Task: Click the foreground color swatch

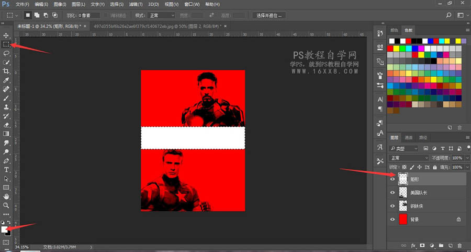Action: coord(4,229)
